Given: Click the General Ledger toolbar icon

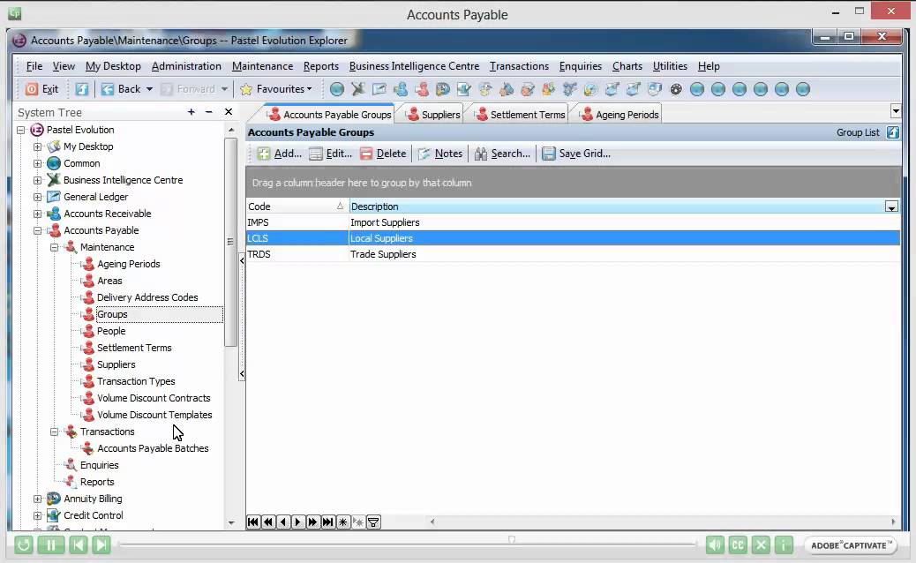Looking at the screenshot, I should (x=379, y=89).
